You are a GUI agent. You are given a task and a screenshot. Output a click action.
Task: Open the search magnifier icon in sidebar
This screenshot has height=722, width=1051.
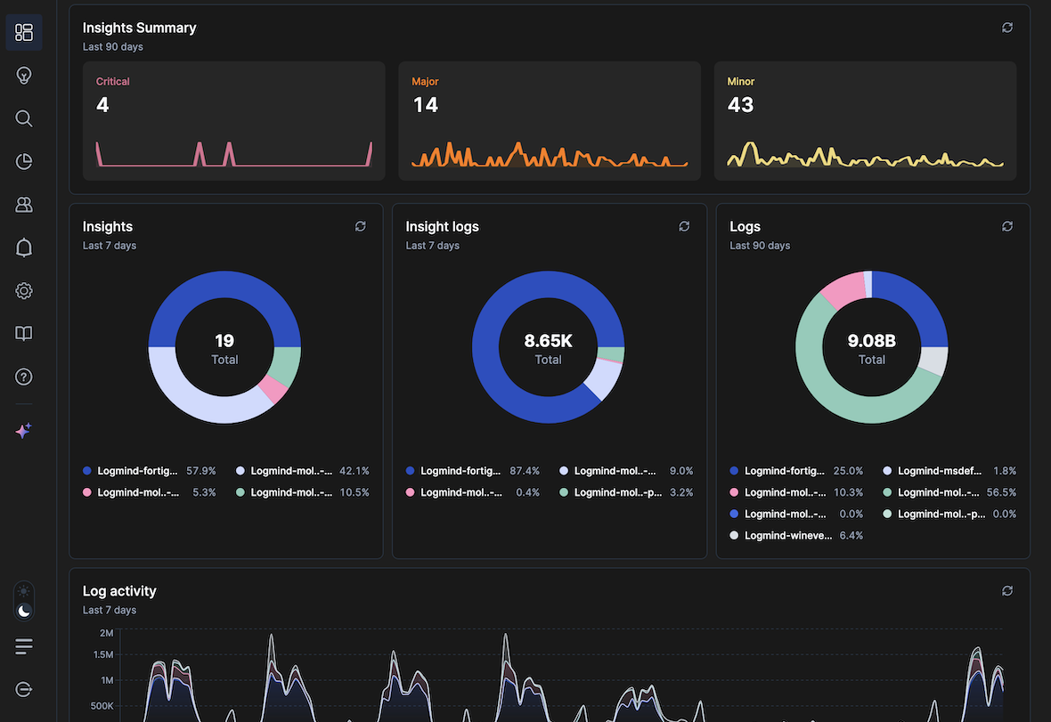tap(24, 118)
